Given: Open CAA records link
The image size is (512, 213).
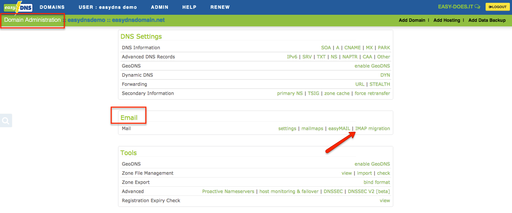Looking at the screenshot, I should 367,57.
